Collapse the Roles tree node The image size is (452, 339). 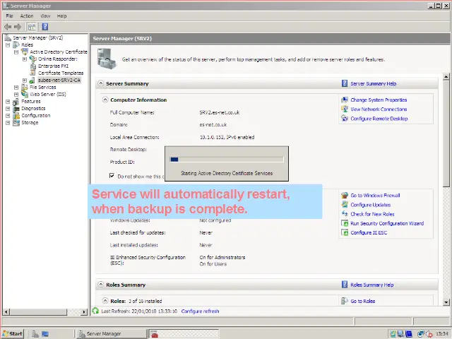point(8,45)
